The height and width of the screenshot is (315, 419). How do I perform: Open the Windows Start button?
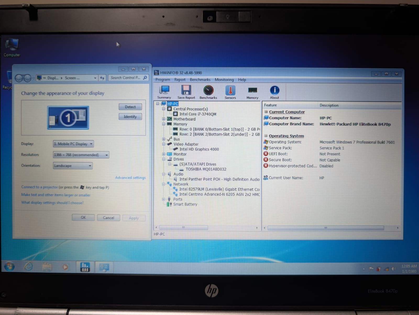(9, 267)
